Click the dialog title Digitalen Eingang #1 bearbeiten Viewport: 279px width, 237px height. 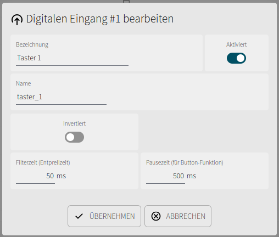100,19
